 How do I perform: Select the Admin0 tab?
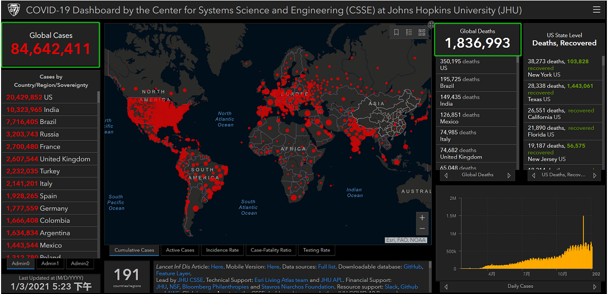tap(21, 264)
